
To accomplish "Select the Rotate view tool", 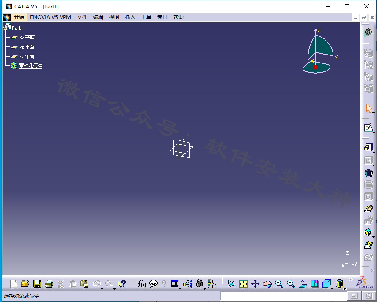I will tap(267, 284).
